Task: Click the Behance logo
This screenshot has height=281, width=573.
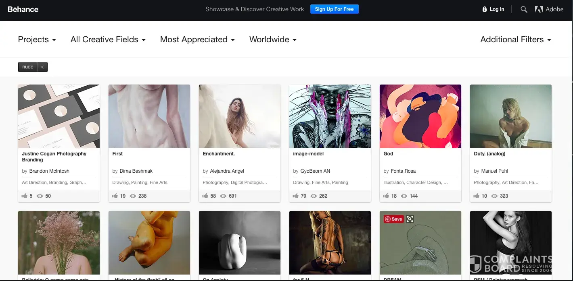Action: pos(23,9)
